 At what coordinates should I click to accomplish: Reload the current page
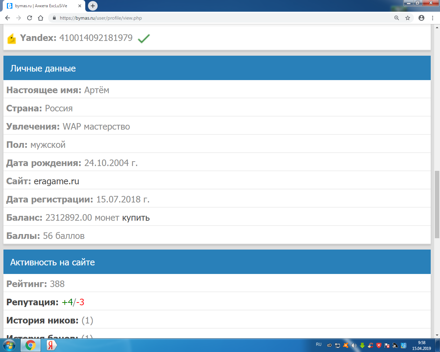tap(30, 18)
